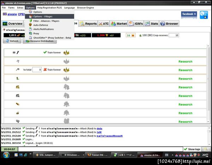Click grey building icon in boot troop row

coord(66,78)
